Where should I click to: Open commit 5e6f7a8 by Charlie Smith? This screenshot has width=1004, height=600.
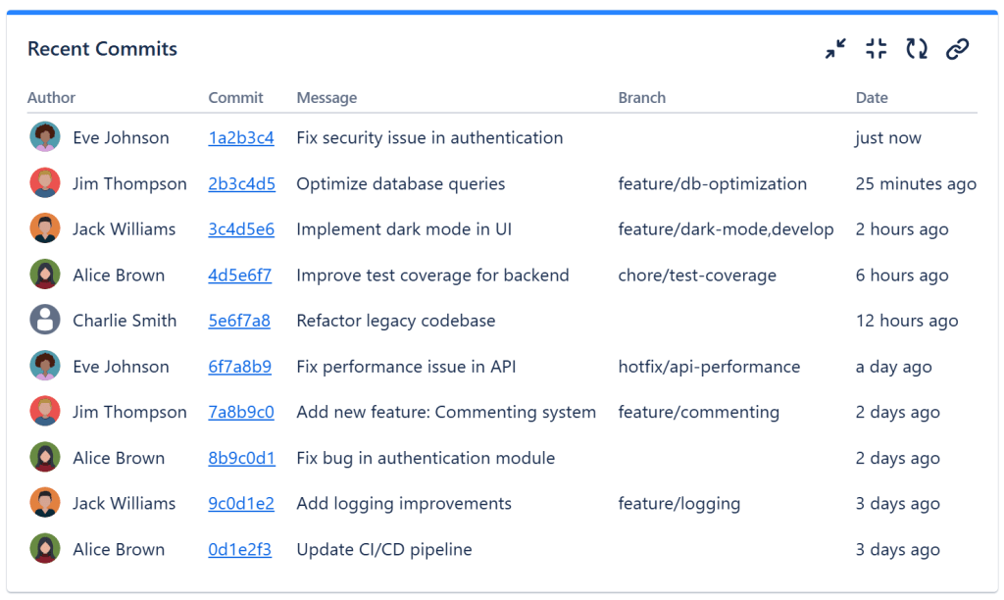239,321
